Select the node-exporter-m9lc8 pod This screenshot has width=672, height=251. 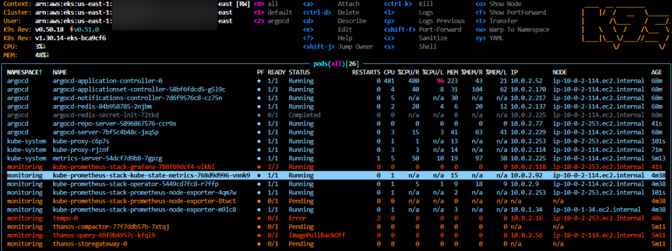click(x=336, y=210)
